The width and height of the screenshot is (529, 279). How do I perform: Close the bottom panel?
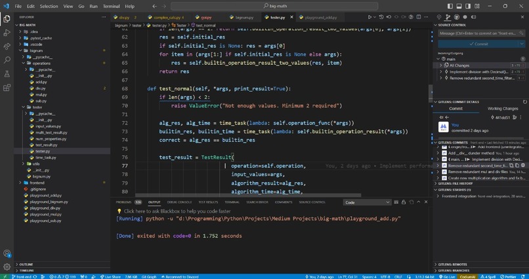[x=426, y=202]
